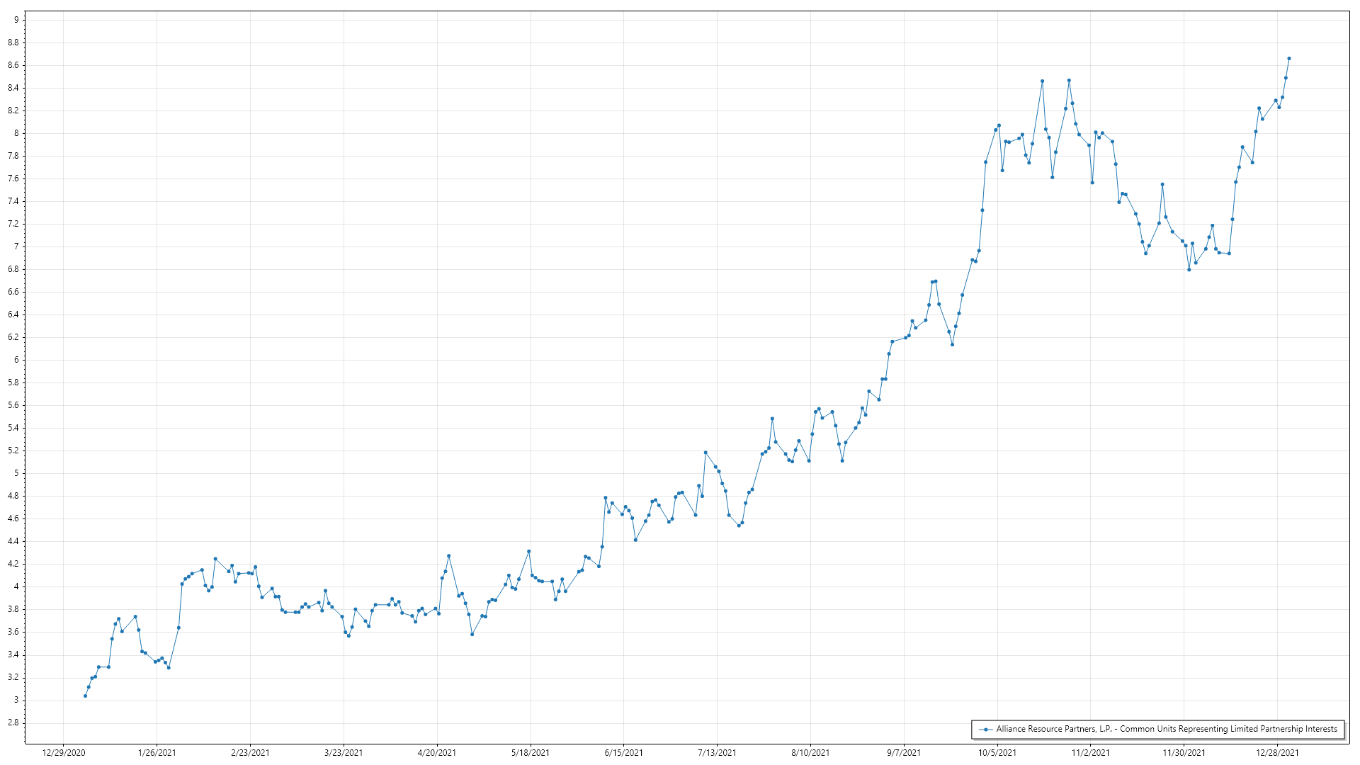Click the y-axis label 4.4
The width and height of the screenshot is (1360, 765).
13,541
